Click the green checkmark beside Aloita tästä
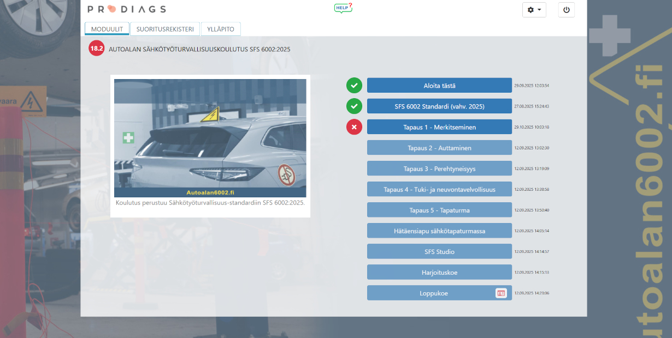The height and width of the screenshot is (338, 672). pos(355,86)
